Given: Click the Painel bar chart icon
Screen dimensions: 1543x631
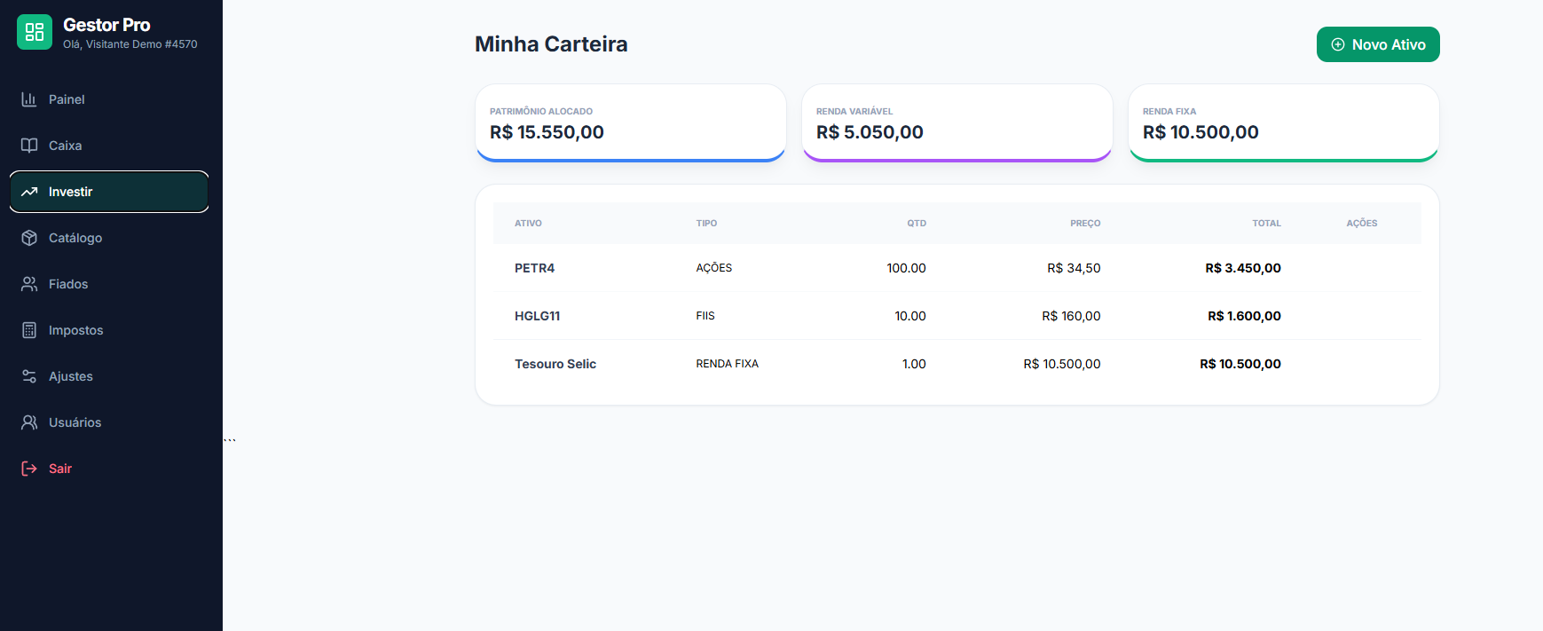Looking at the screenshot, I should pos(29,99).
